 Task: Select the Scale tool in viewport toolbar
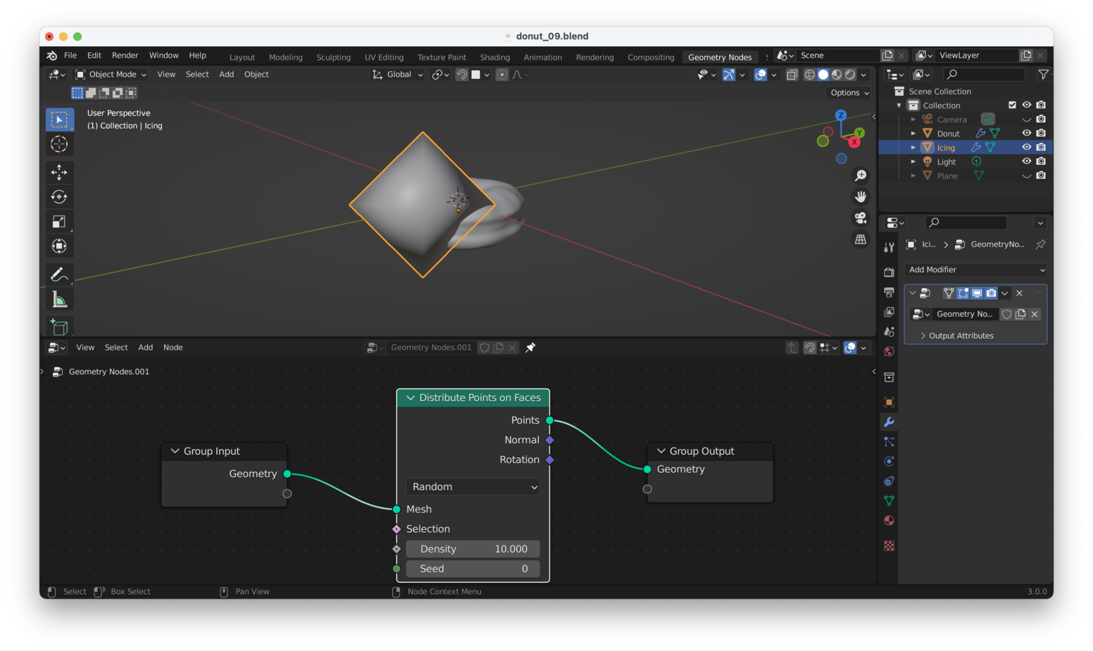pos(59,222)
